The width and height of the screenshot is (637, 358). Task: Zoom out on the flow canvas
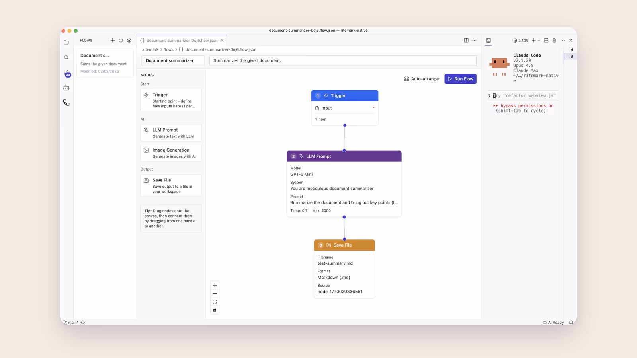(x=215, y=294)
